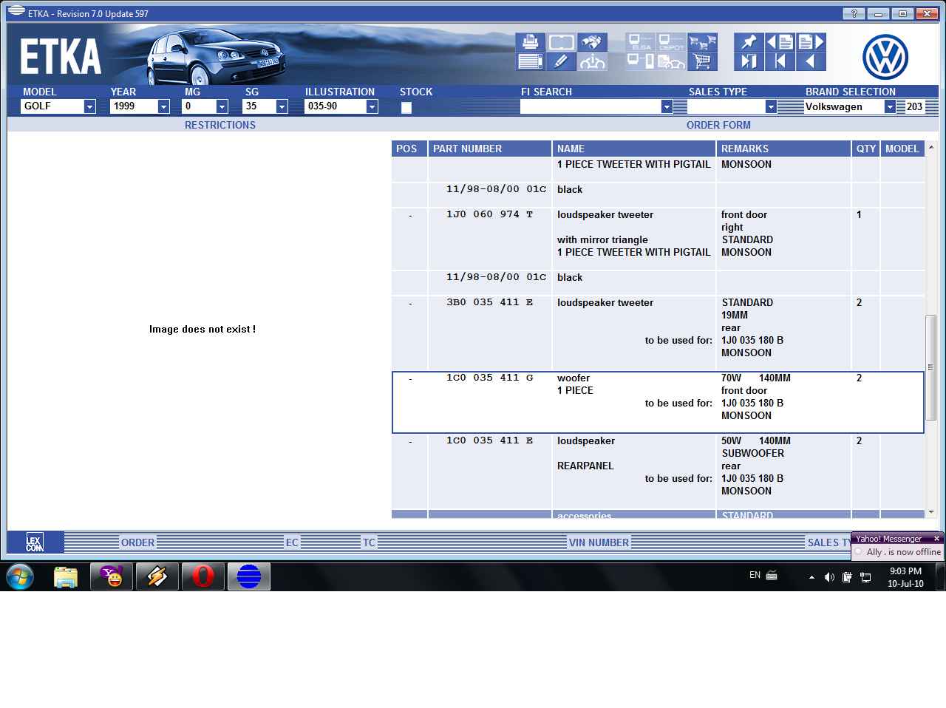
Task: Click the blank frame icon beside the printer
Action: click(561, 42)
